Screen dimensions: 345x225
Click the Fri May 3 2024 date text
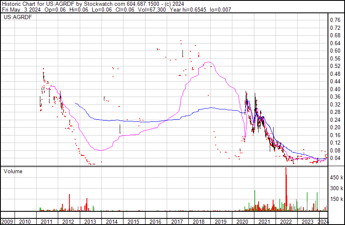(21, 10)
